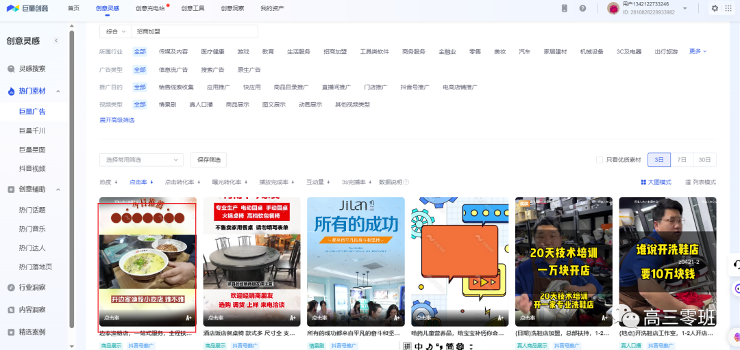The height and width of the screenshot is (350, 740).
Task: Open the 创意工具 tab
Action: tap(193, 8)
